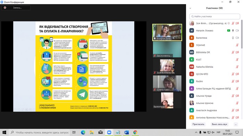
Task: Select Redmi participant entry
Action: pos(214,81)
